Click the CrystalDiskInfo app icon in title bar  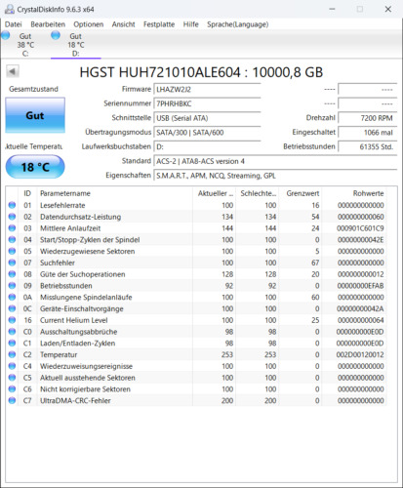click(9, 9)
